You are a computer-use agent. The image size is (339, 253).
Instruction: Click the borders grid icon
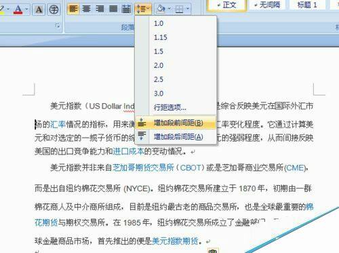click(x=179, y=9)
